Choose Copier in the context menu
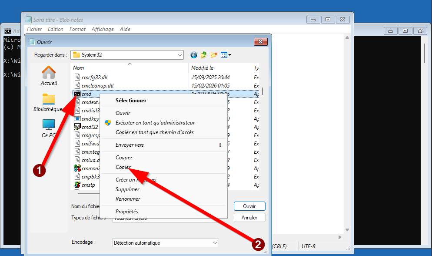Viewport: 432px width, 256px height. (x=124, y=167)
